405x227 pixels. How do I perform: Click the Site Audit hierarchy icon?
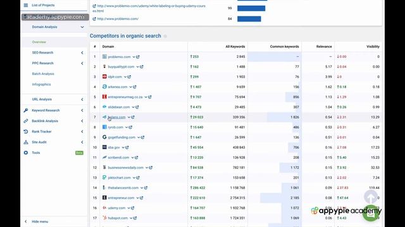pos(26,142)
